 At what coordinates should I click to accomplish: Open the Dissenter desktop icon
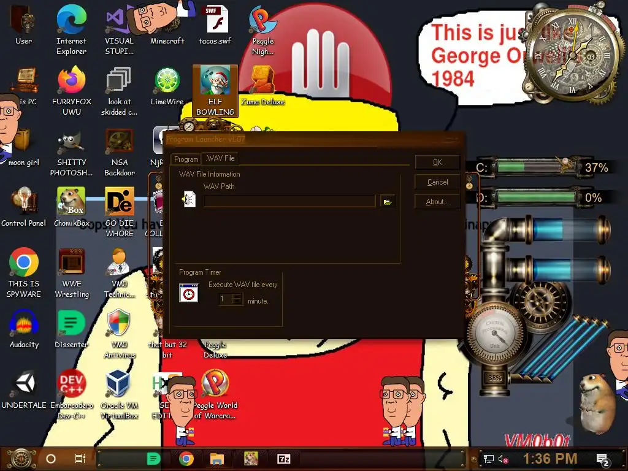click(71, 329)
